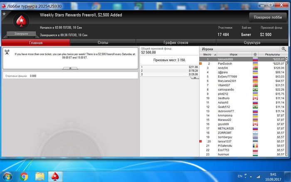Open the player search magnifier icon
This screenshot has height=182, width=291.
tap(284, 49)
